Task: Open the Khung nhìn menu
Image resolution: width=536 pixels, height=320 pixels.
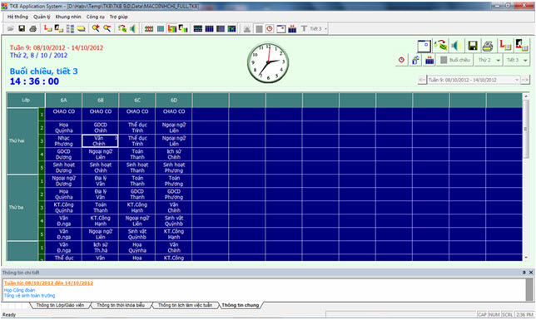Action: coord(68,17)
